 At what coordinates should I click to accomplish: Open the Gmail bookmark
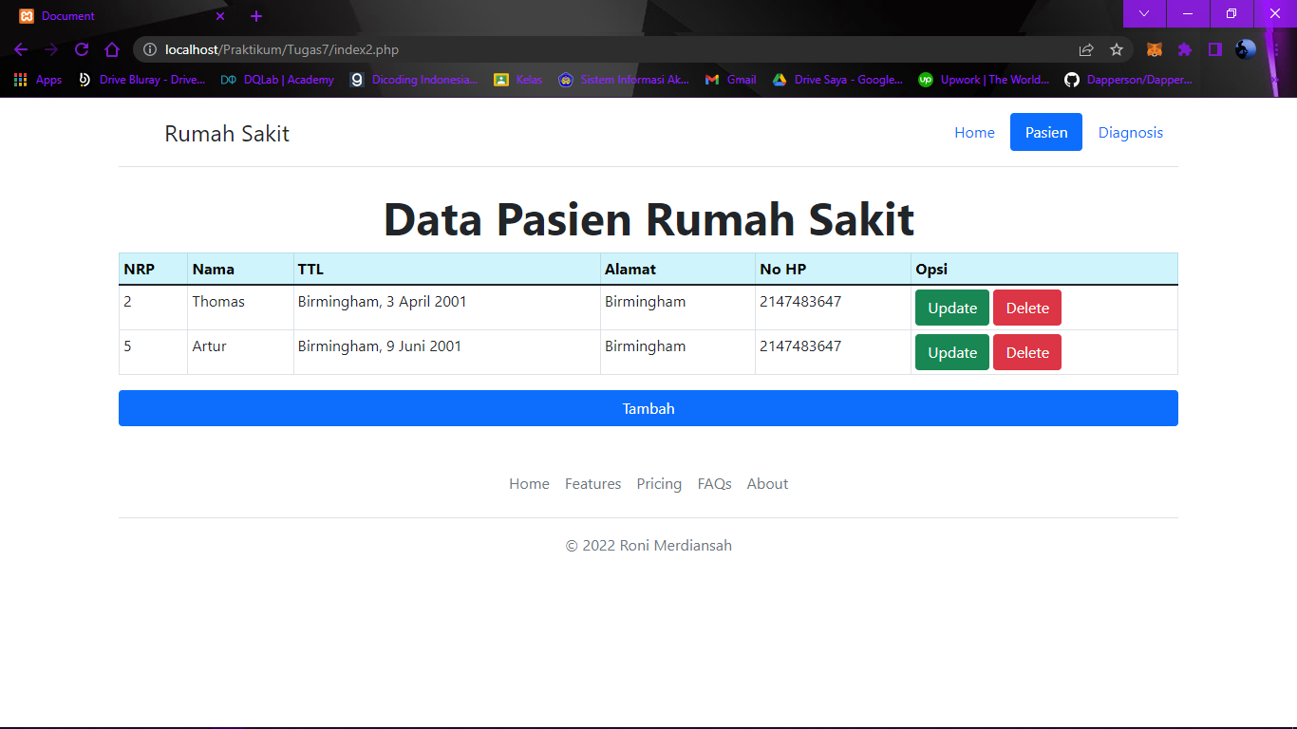click(x=730, y=80)
